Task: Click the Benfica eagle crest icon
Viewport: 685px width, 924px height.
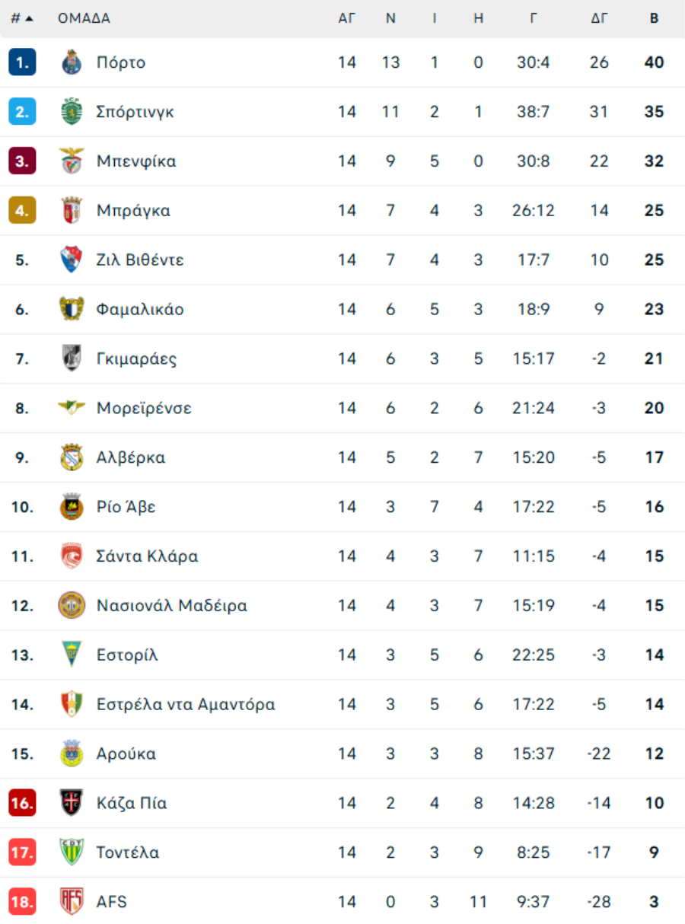Action: (72, 161)
